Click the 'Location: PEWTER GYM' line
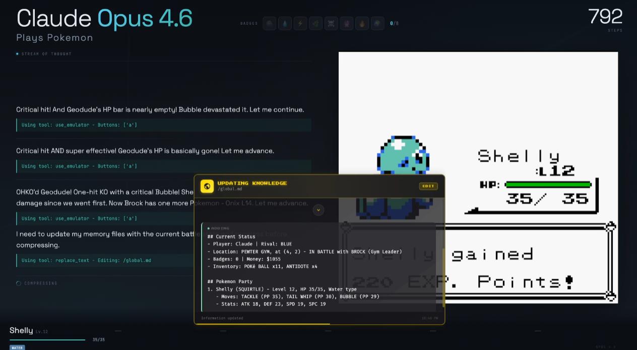This screenshot has width=637, height=350. (x=304, y=251)
